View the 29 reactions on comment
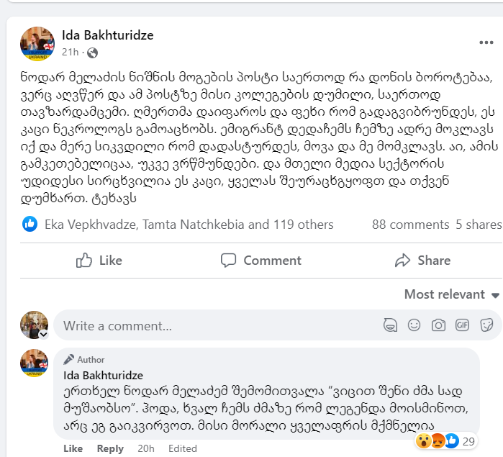The height and width of the screenshot is (457, 503). 445,441
